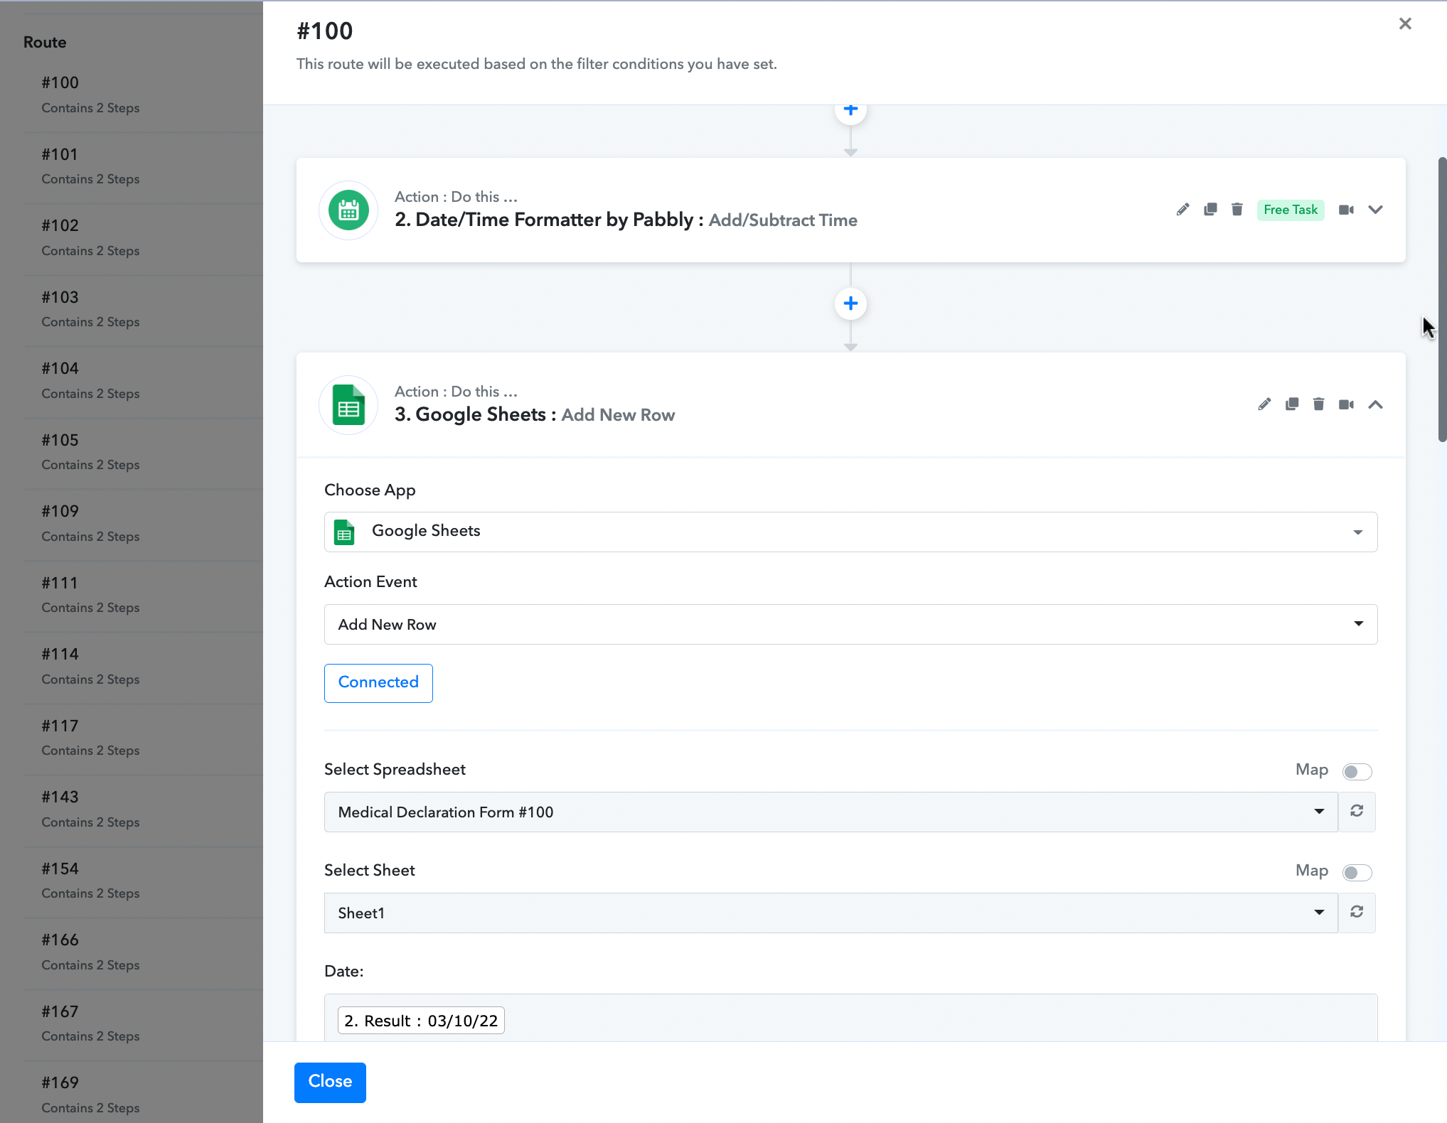Duplicate the Google Sheets step via copy icon
This screenshot has width=1447, height=1123.
[x=1292, y=404]
